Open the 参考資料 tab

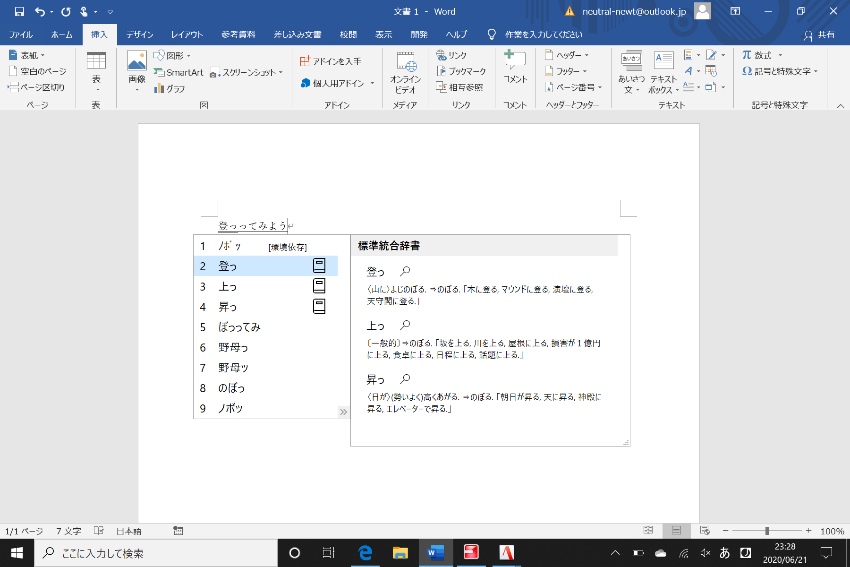[x=238, y=34]
